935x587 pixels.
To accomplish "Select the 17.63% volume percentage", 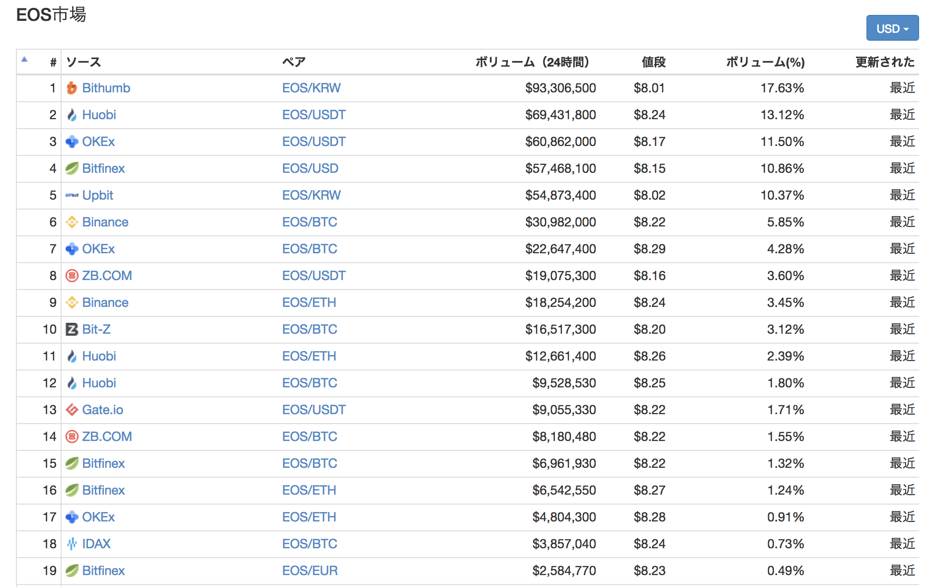I will 782,88.
